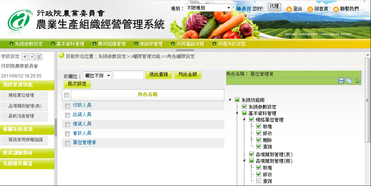Open the 系統操作動畫 sidebar section
Screen dimensions: 371x186
[27, 164]
